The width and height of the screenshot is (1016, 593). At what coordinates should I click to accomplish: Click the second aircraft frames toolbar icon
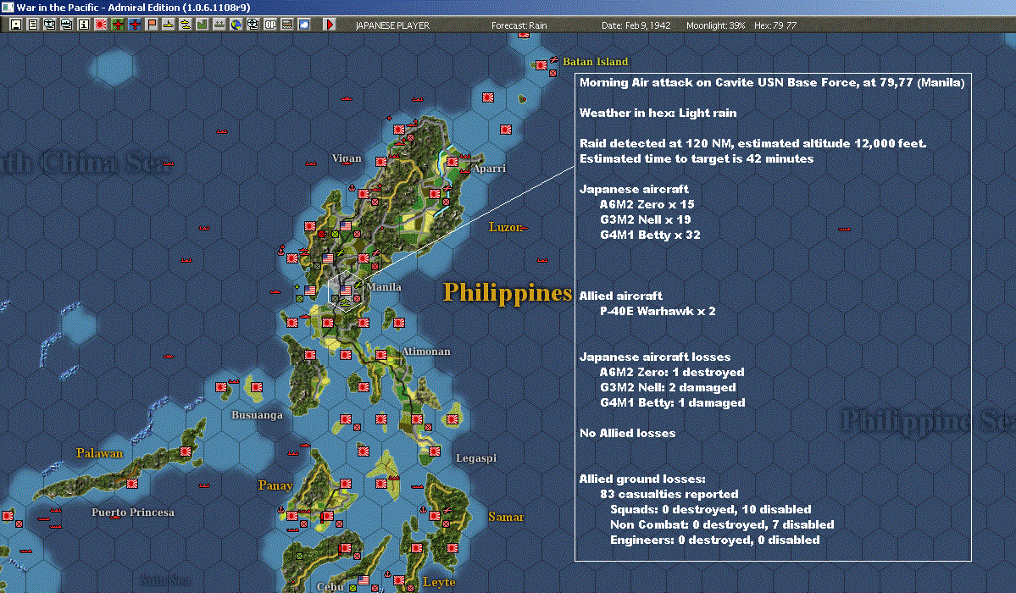point(67,25)
